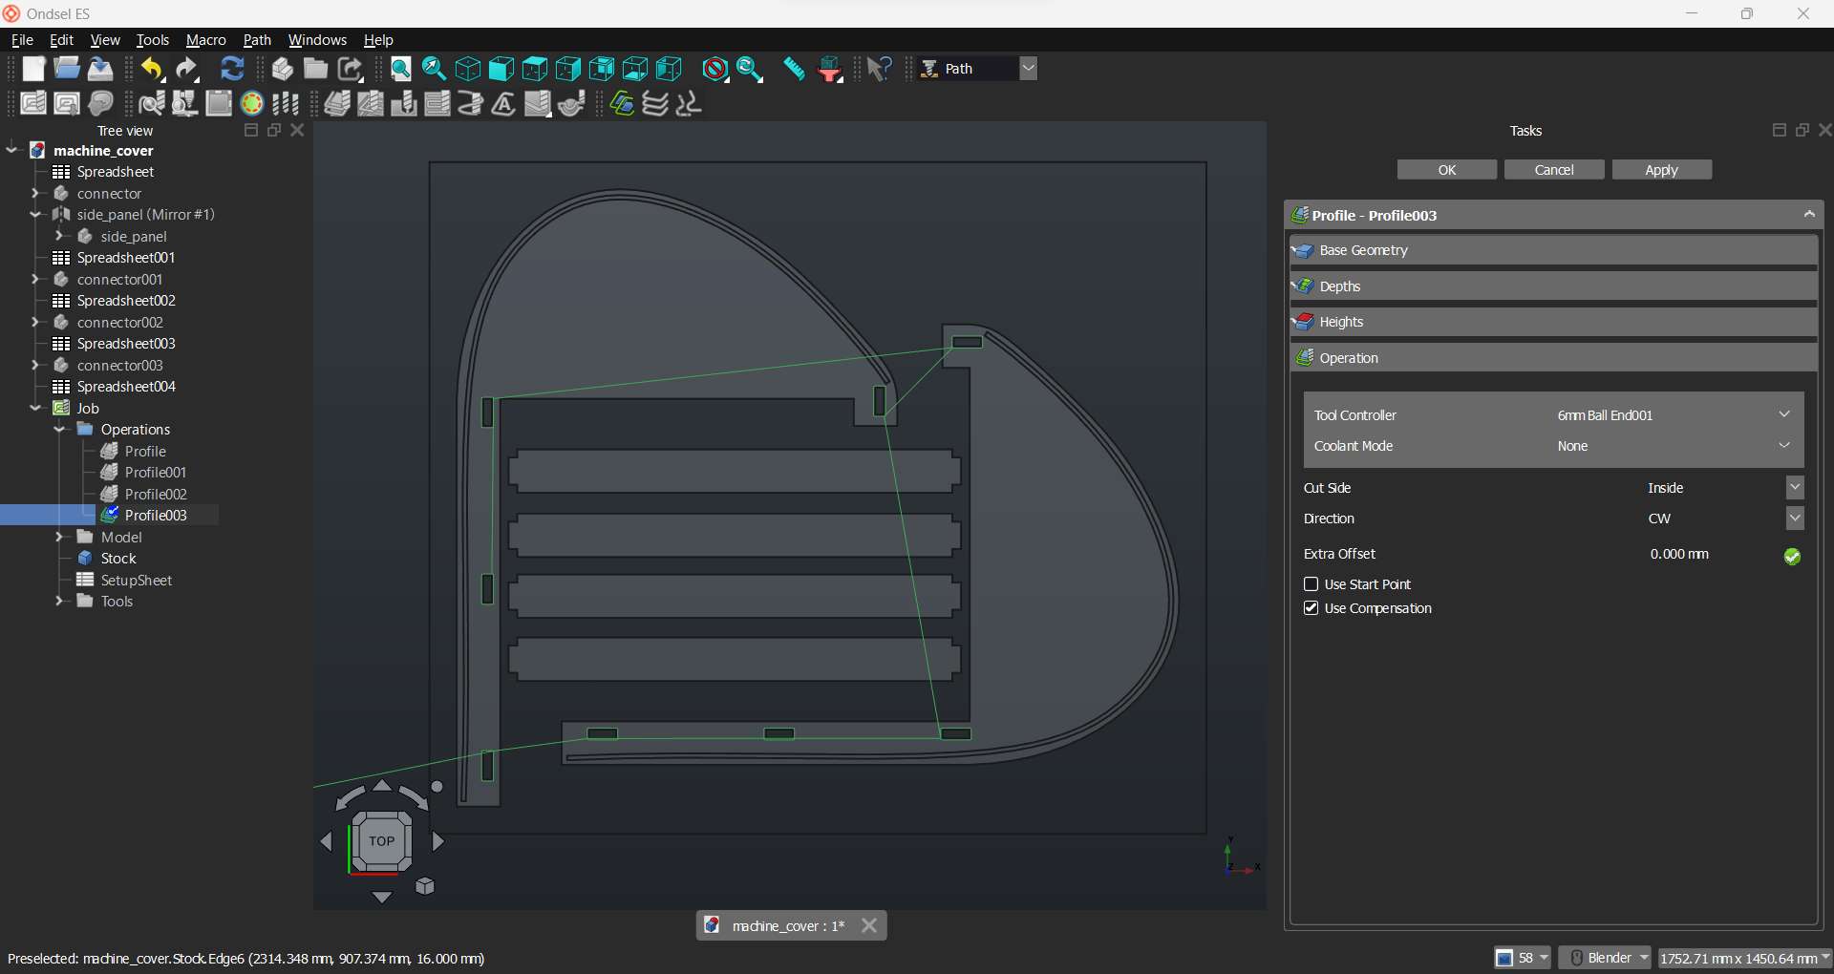
Task: Click the Fit all zoom icon
Action: coord(401,69)
